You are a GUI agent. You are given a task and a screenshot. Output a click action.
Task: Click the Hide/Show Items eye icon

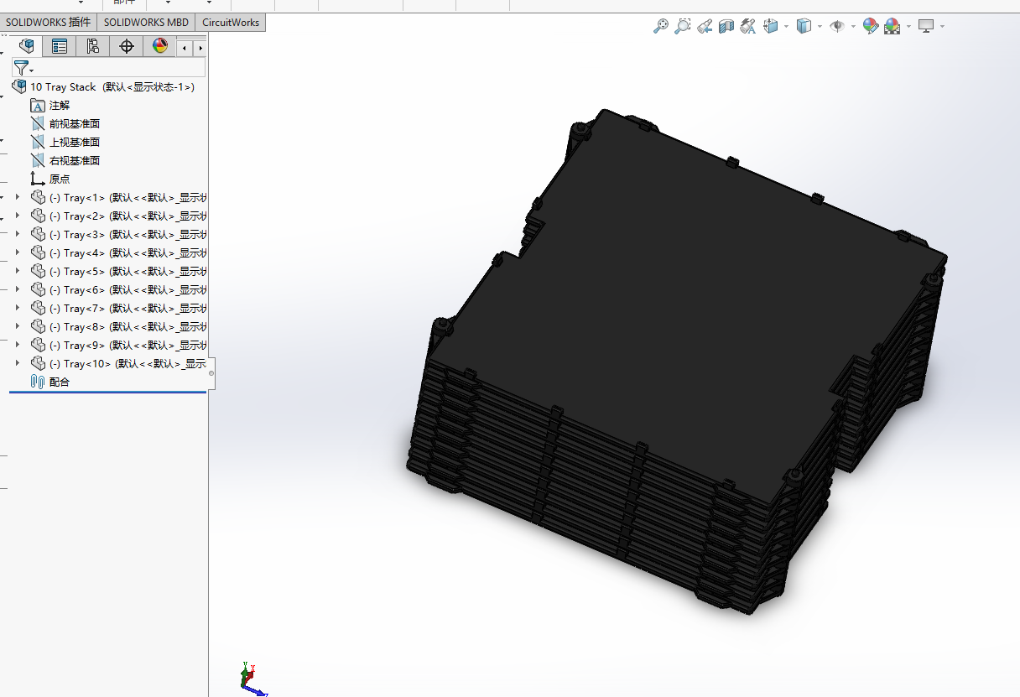coord(836,26)
